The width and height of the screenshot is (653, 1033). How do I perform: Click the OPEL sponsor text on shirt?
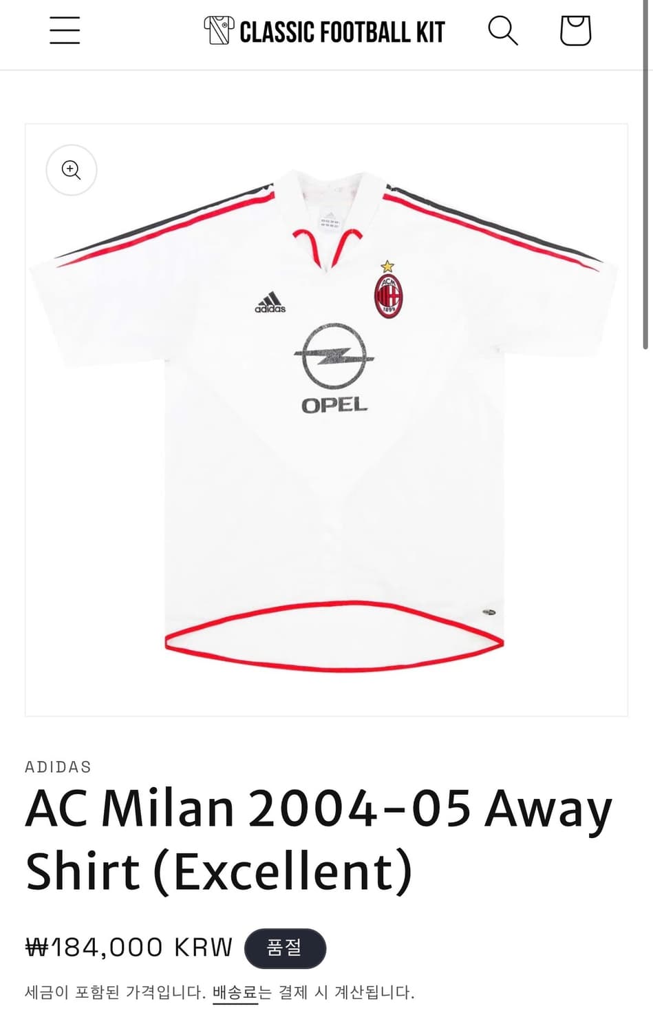[334, 406]
